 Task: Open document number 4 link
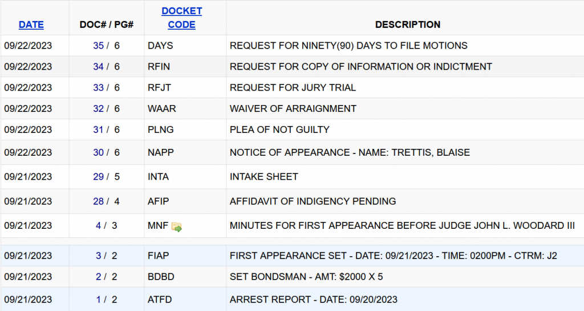[99, 226]
